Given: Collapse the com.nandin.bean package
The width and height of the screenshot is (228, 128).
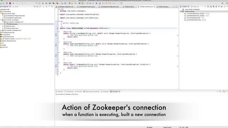Looking at the screenshot, I should [x=1, y=14].
